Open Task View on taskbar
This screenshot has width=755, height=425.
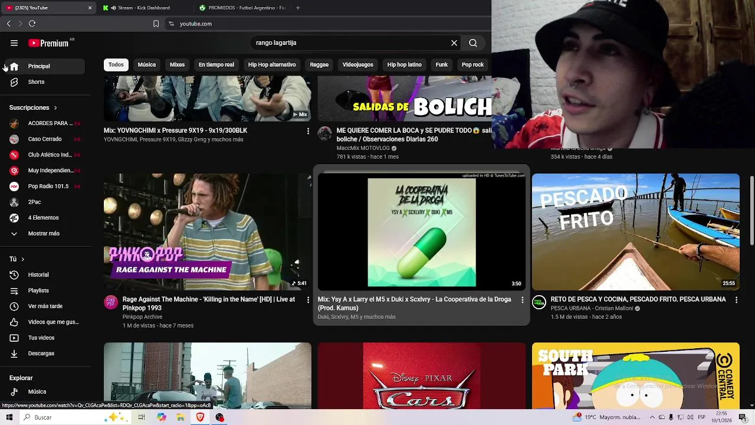click(142, 417)
